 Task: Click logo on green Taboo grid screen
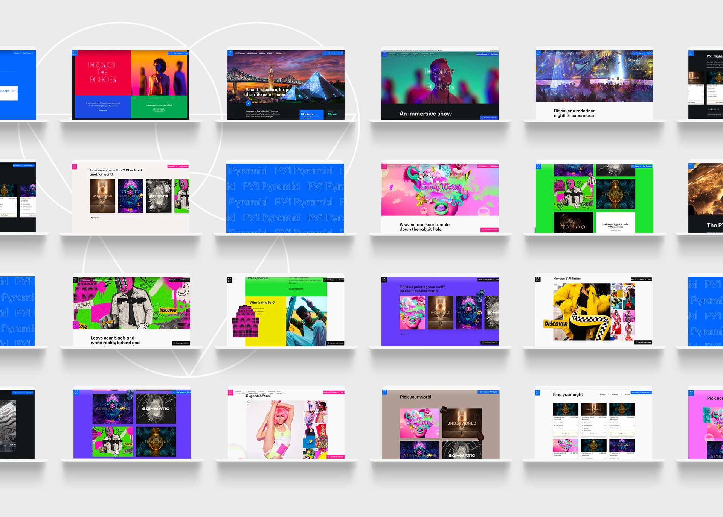click(x=538, y=166)
